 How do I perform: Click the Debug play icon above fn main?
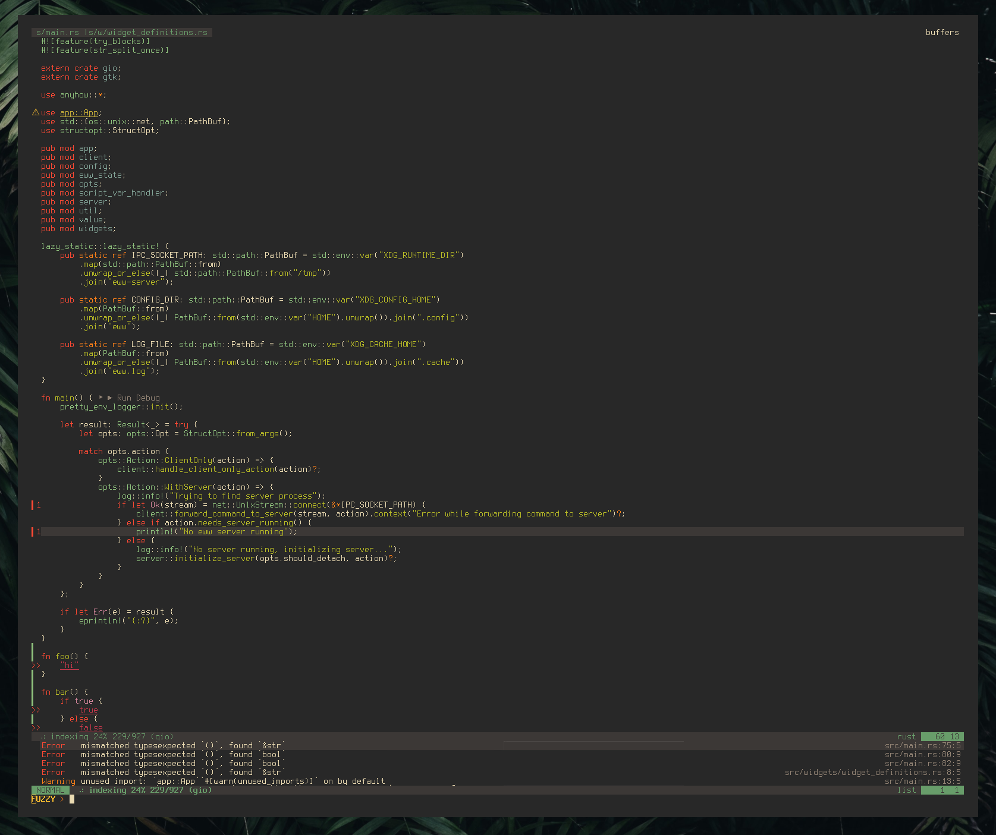(109, 398)
